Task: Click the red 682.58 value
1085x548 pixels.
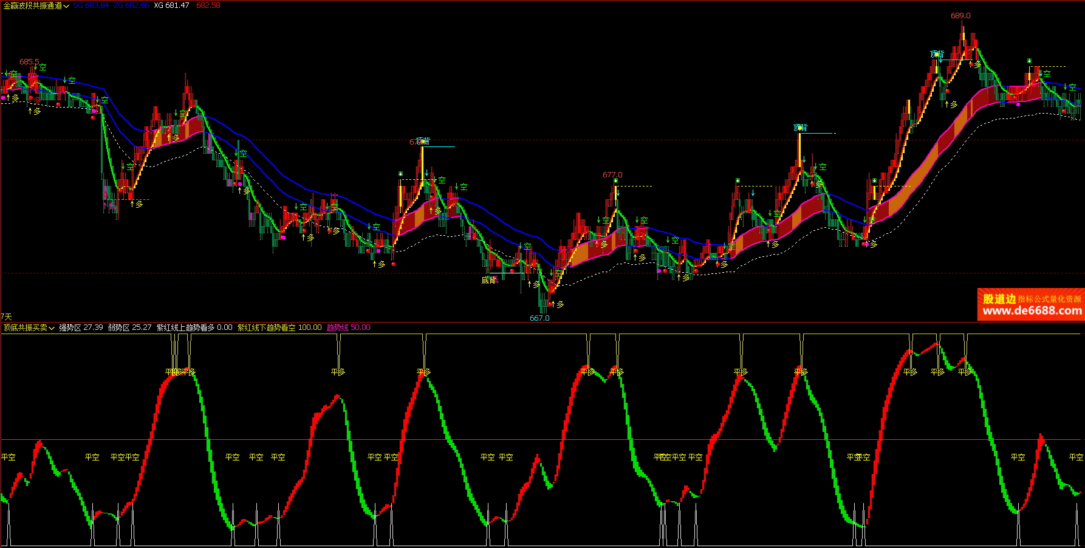Action: tap(208, 5)
